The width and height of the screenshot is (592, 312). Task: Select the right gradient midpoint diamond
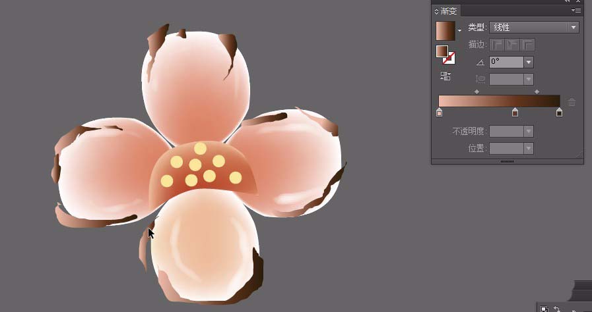537,92
